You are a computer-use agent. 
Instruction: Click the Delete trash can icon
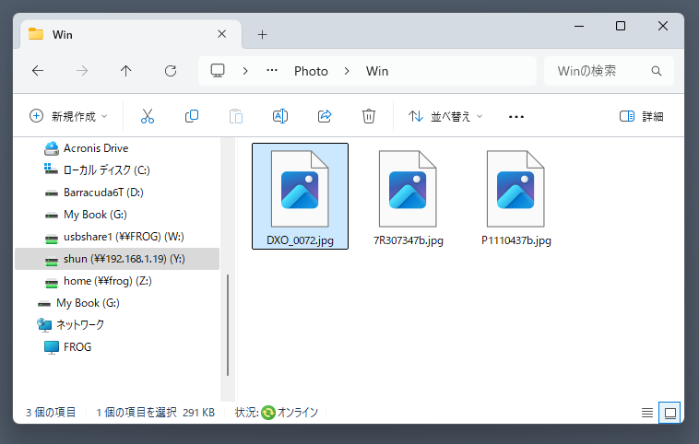[x=369, y=116]
